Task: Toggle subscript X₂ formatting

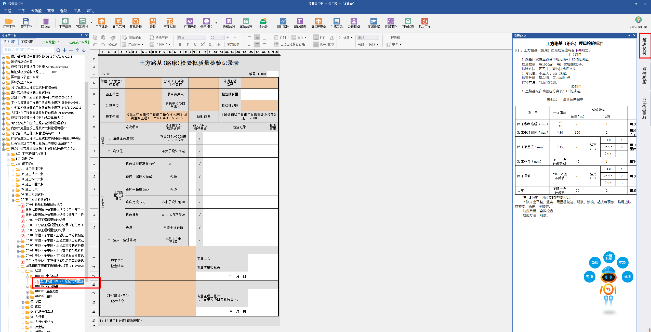Action: tap(210, 45)
